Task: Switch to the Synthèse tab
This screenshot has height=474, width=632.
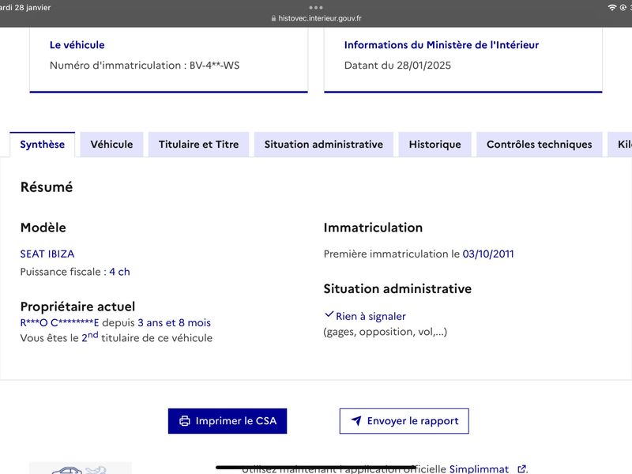Action: point(43,145)
